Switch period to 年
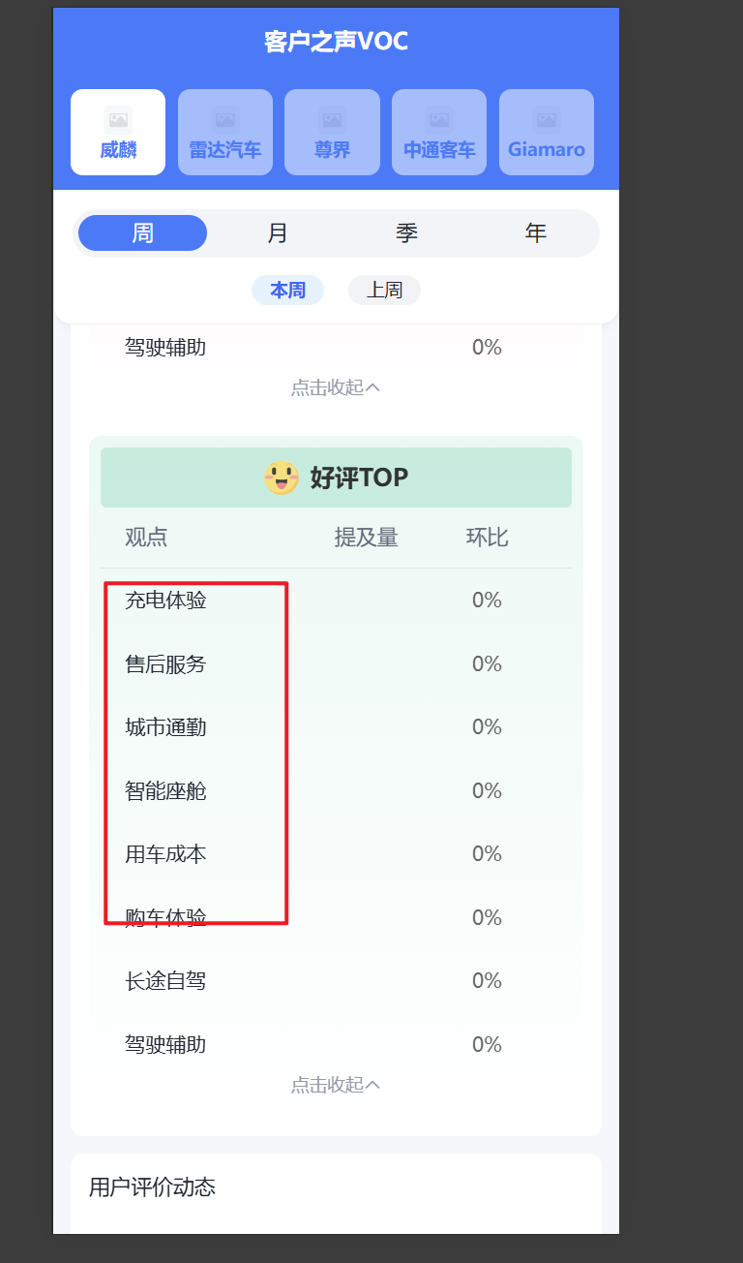 click(x=535, y=233)
